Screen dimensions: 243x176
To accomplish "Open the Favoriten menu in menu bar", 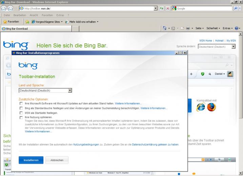I will tap(47, 15).
